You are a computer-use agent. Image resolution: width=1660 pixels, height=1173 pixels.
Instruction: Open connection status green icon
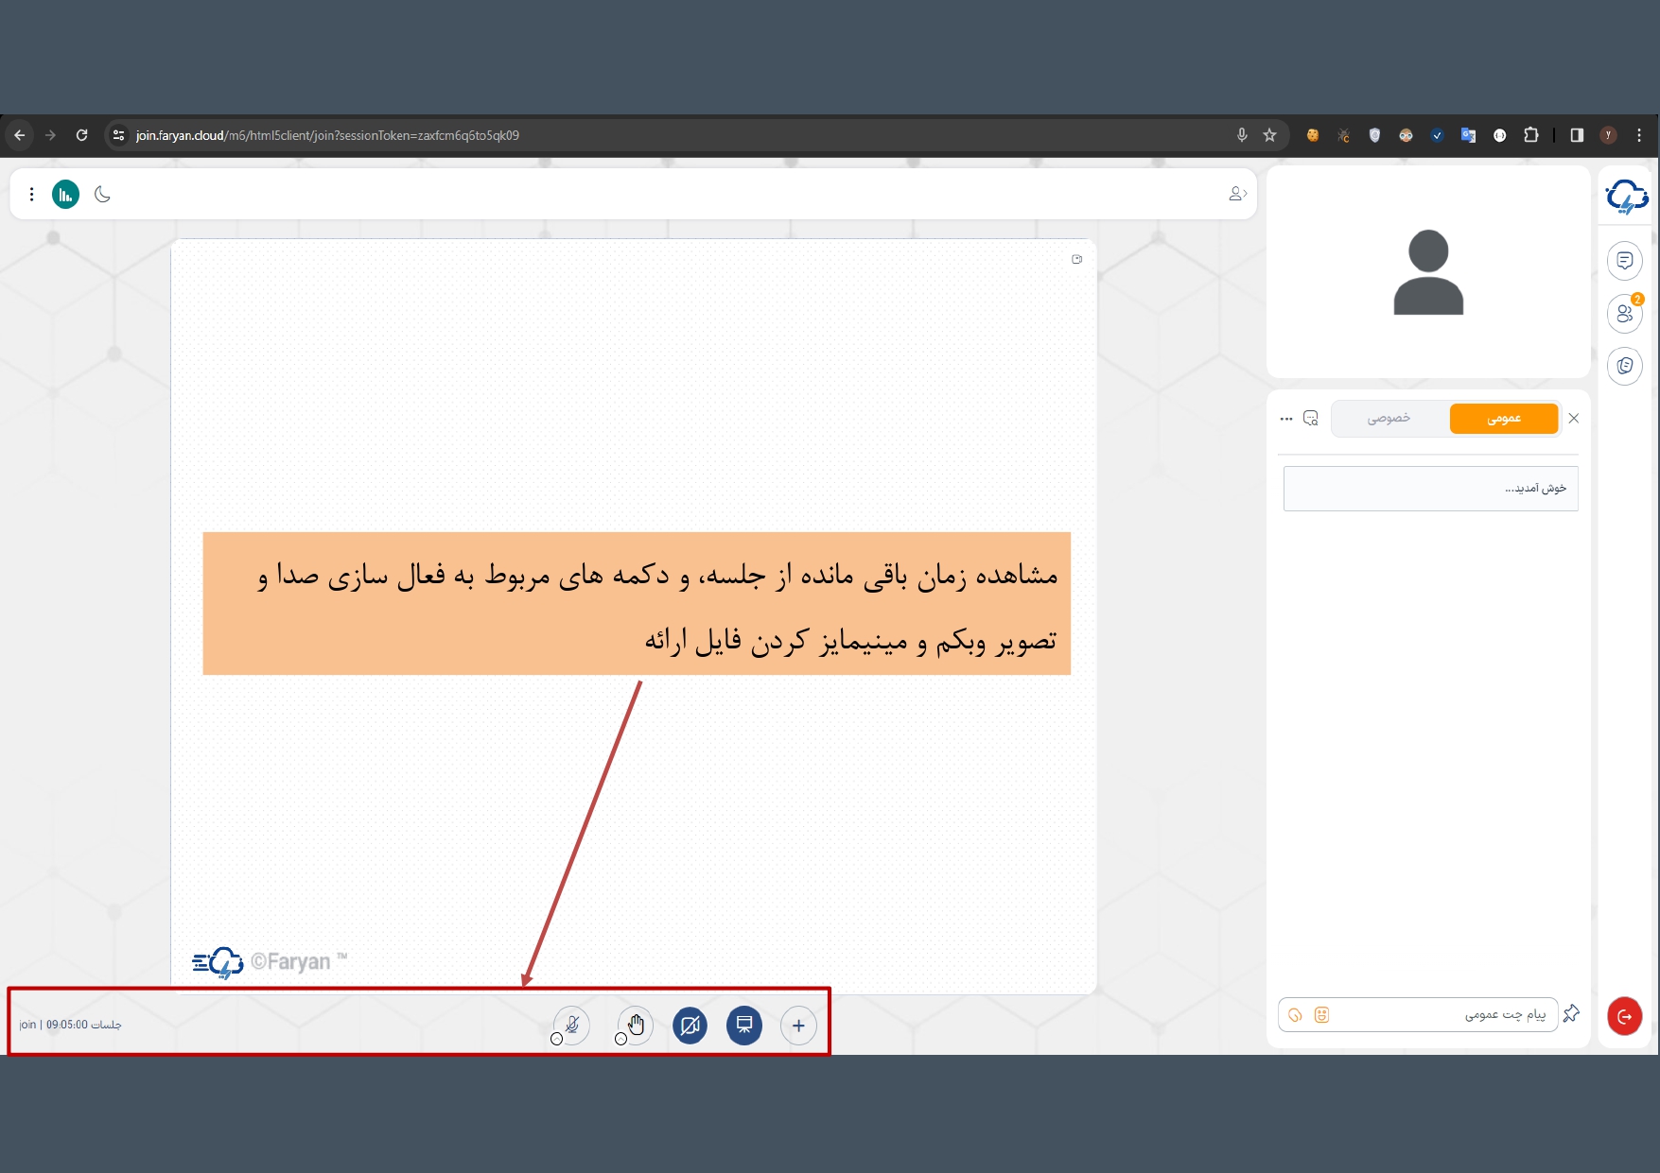tap(65, 195)
